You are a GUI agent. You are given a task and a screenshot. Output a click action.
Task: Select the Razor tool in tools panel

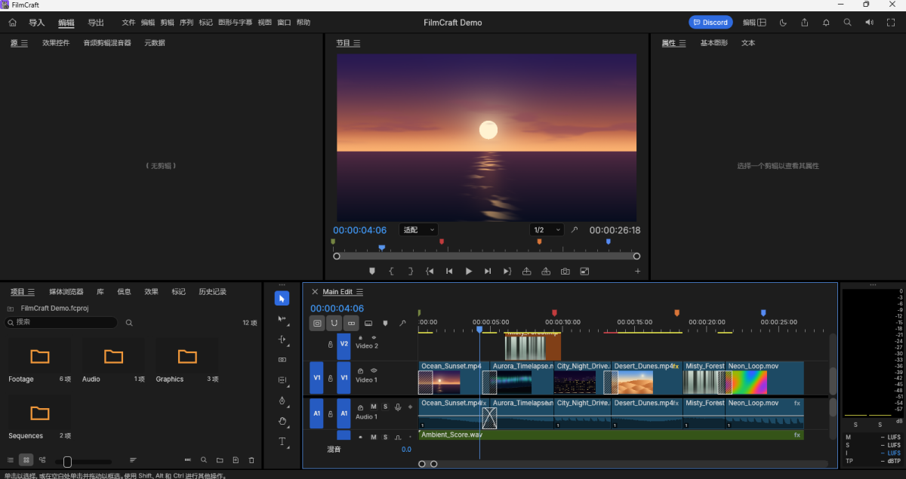[282, 360]
